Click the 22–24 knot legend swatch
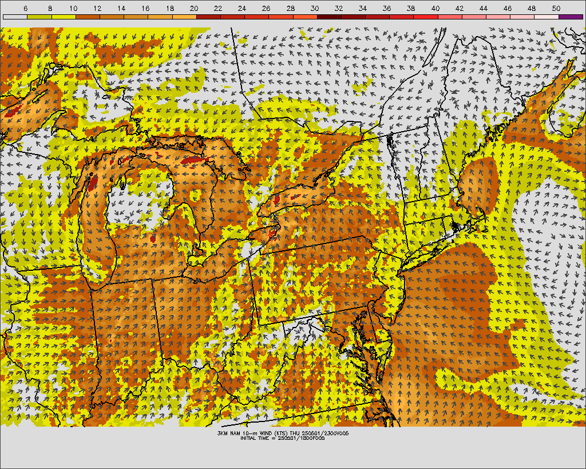This screenshot has width=586, height=469. pyautogui.click(x=232, y=17)
